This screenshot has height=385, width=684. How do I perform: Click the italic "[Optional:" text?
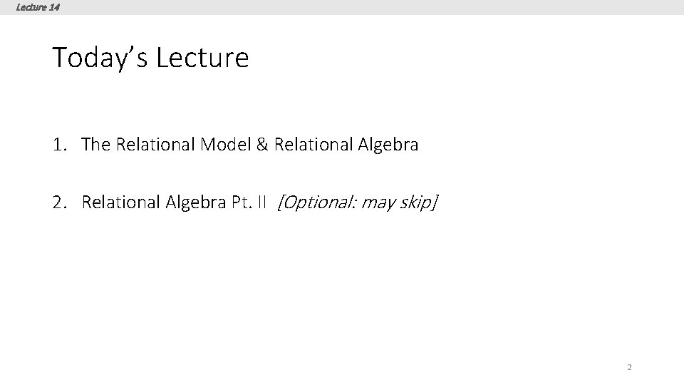(x=316, y=203)
